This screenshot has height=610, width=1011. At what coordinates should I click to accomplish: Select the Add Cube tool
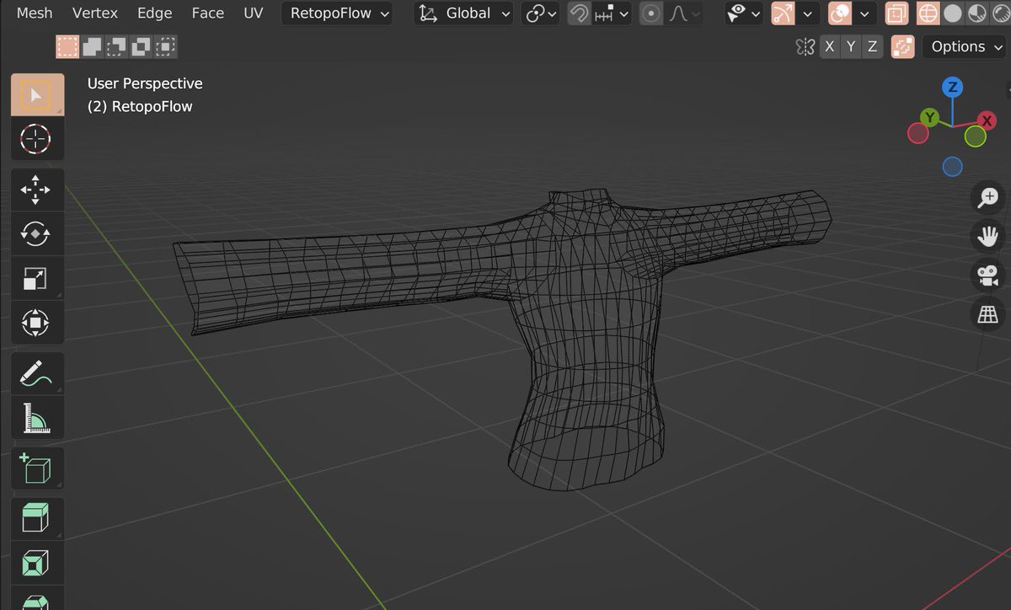click(x=37, y=468)
